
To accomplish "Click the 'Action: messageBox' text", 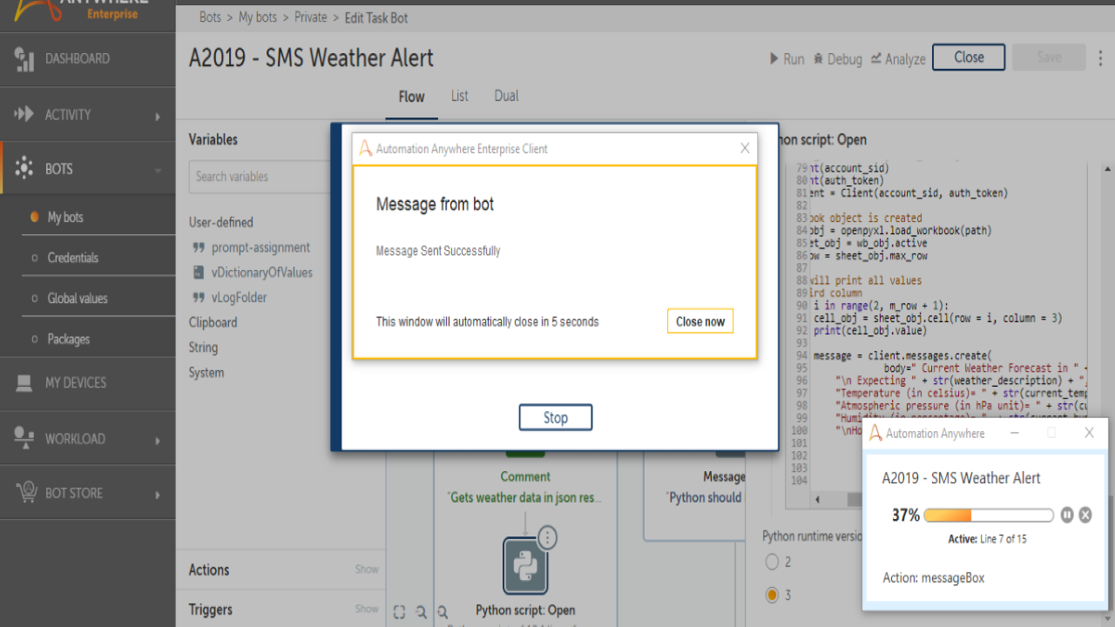I will click(933, 577).
